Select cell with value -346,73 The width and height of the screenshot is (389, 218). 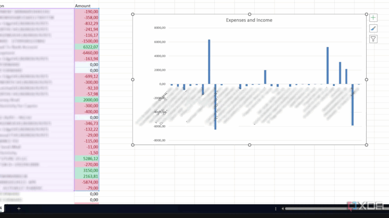(87, 123)
